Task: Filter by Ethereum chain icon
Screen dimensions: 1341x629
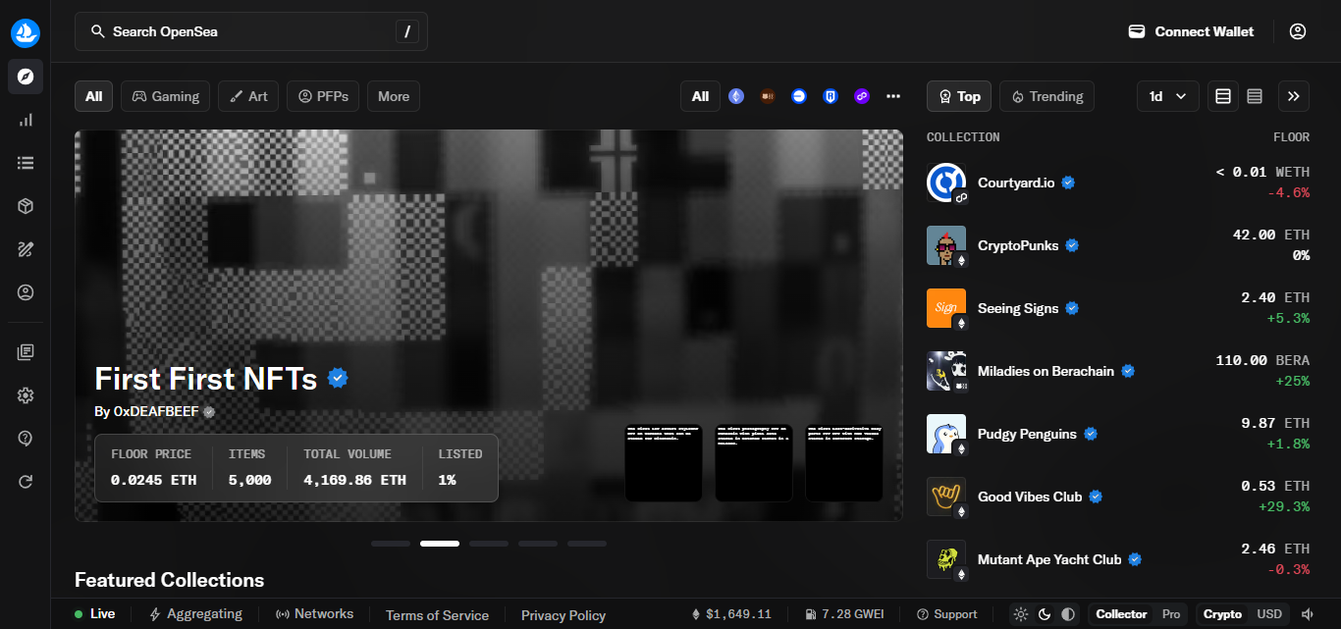Action: pyautogui.click(x=736, y=96)
